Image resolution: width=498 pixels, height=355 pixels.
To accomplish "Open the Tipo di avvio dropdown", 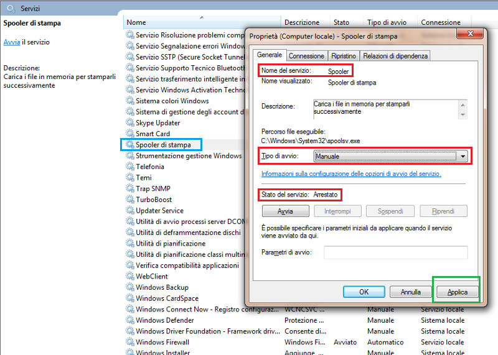I will point(390,156).
